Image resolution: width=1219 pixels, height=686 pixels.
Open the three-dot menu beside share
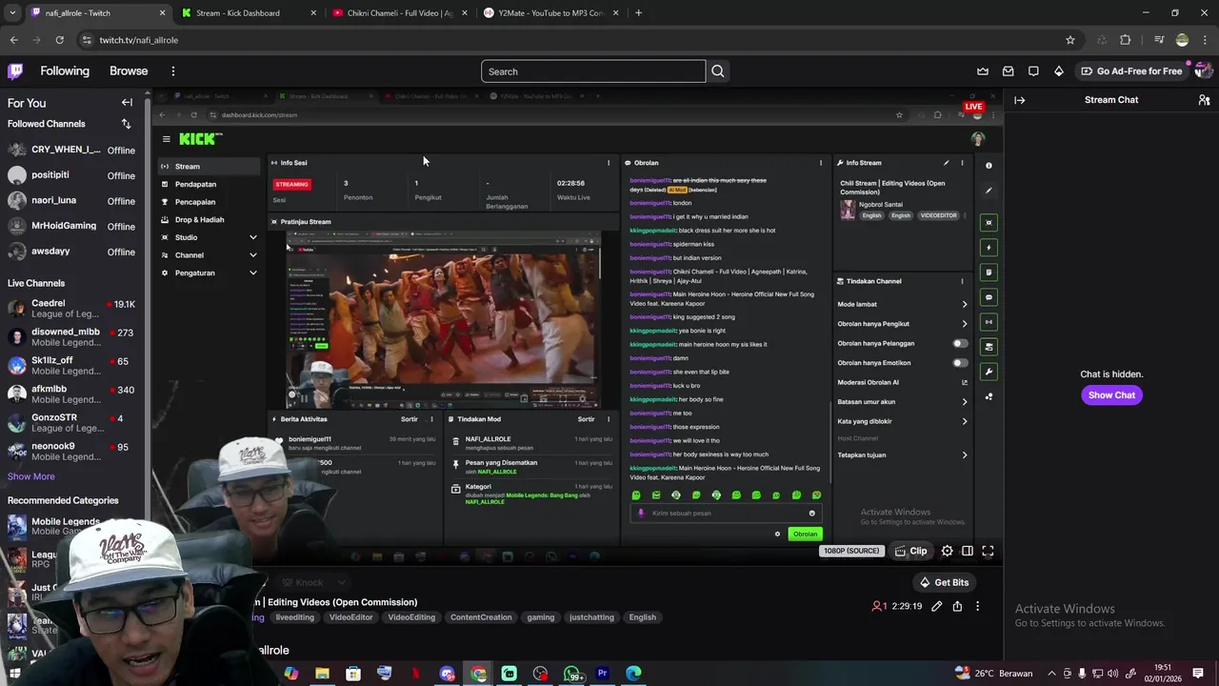(x=977, y=606)
